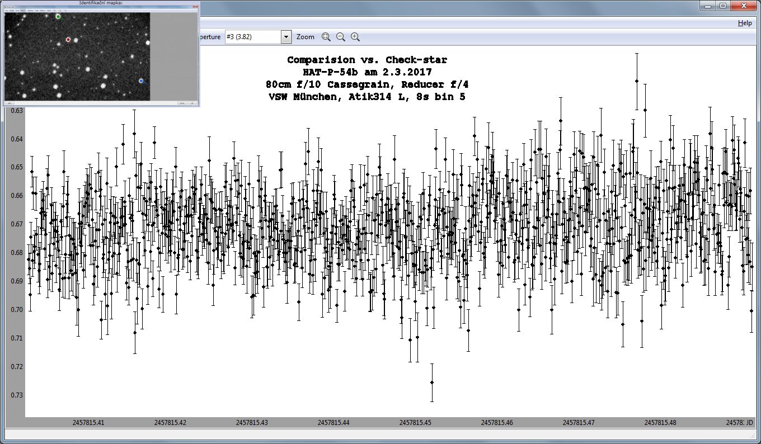
Task: Select the green-circled star in identification map
Action: click(x=58, y=17)
